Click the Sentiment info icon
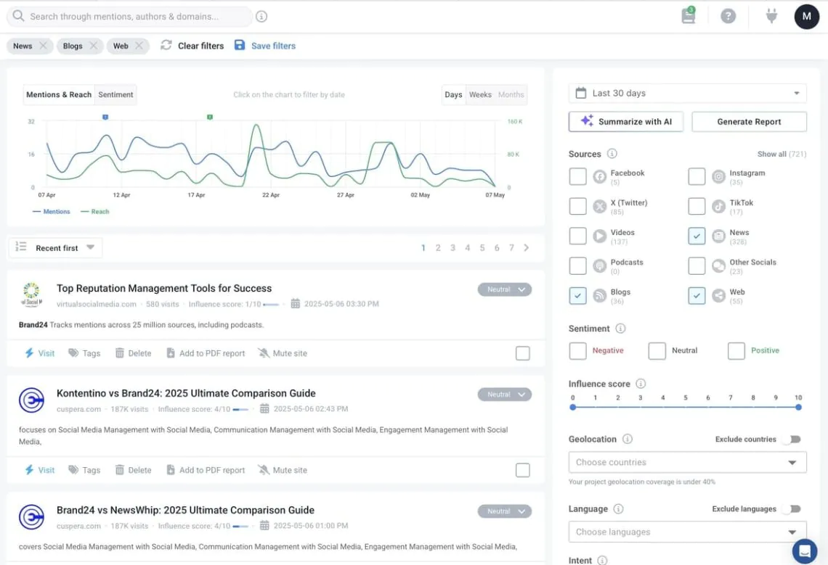This screenshot has height=565, width=828. tap(620, 328)
